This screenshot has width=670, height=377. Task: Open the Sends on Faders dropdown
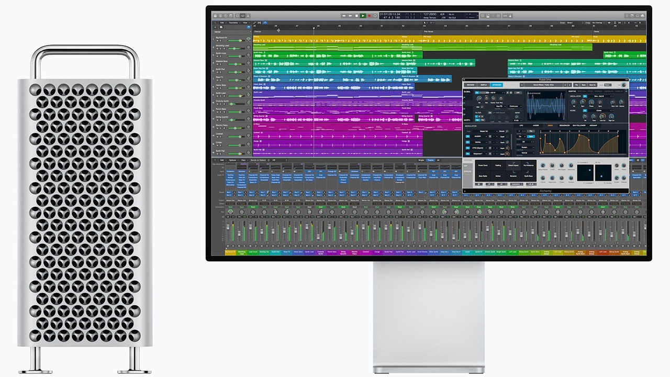pos(280,160)
